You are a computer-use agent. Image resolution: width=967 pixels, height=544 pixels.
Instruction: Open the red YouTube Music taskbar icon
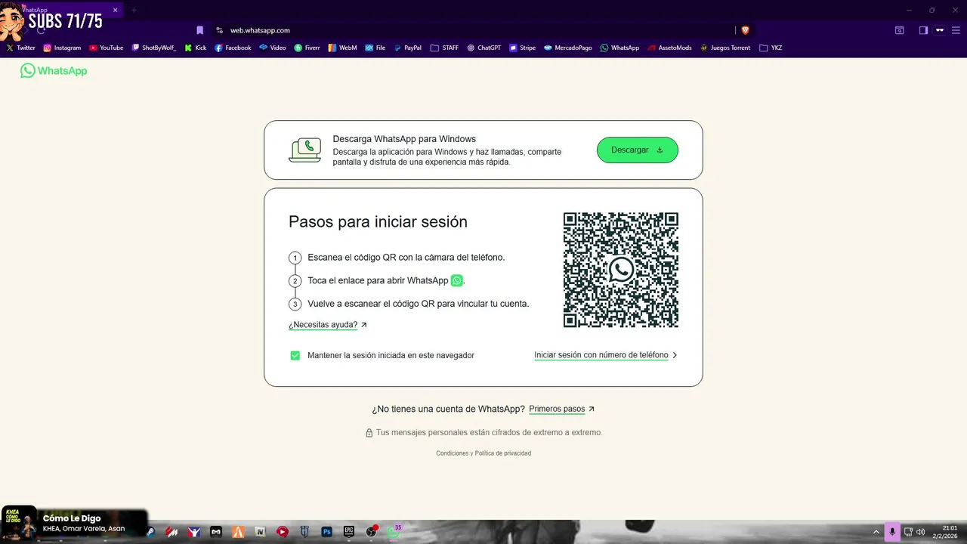[283, 532]
